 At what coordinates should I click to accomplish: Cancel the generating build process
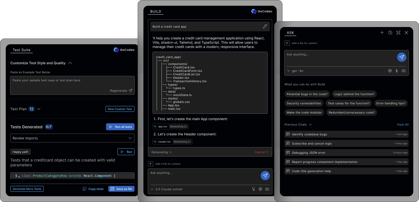click(x=261, y=152)
